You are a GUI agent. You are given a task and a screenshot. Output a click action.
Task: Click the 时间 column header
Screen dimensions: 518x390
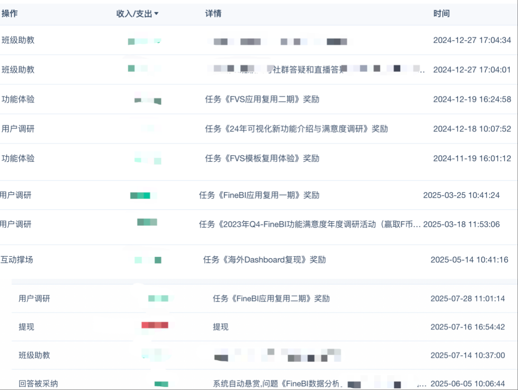coord(441,13)
